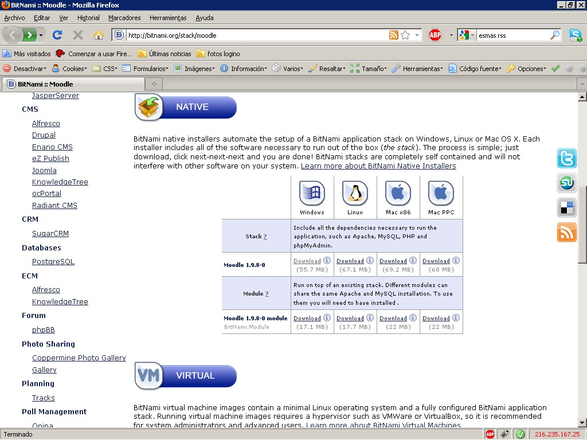The height and width of the screenshot is (440, 587).
Task: Download Moodle 1.9.8-0 module for Windows
Action: click(x=307, y=318)
